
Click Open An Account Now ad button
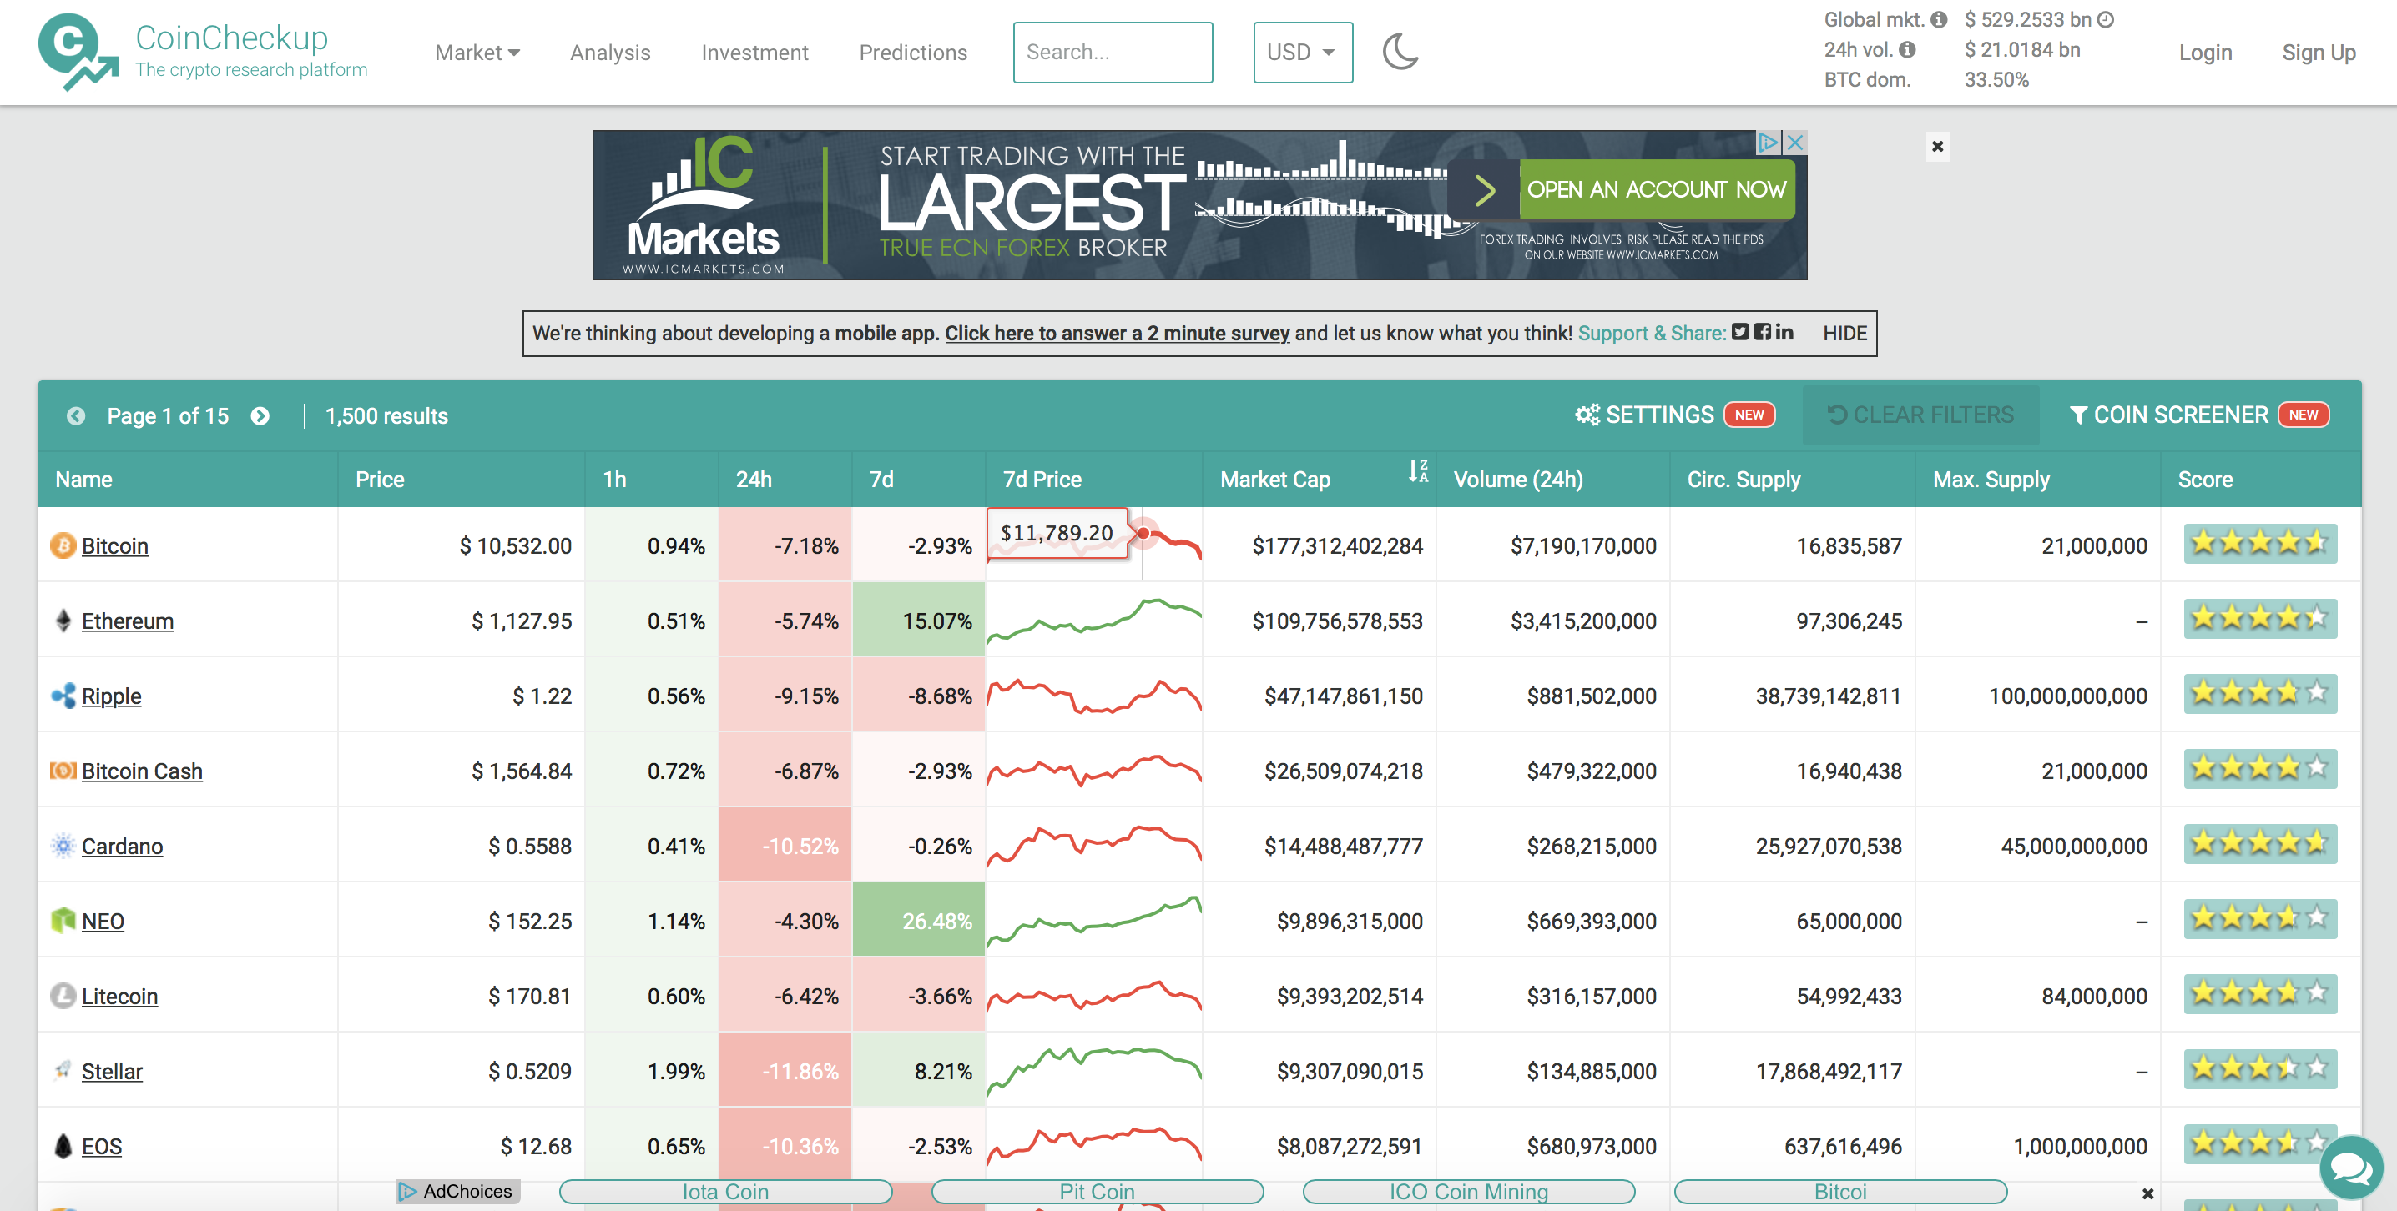point(1657,190)
